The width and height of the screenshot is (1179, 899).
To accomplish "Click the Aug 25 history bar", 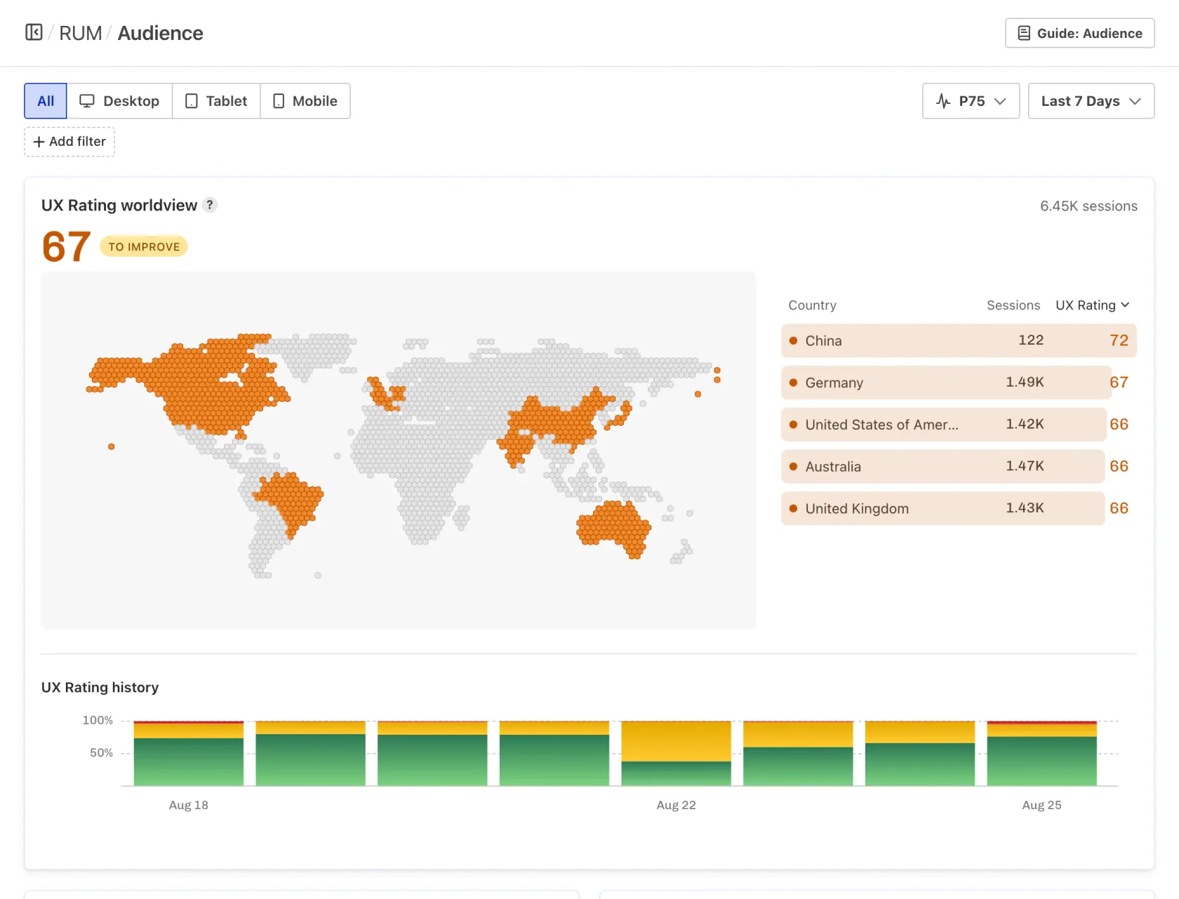I will tap(1042, 753).
